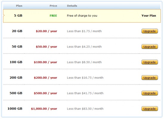
Task: Click the $100.00 / year price
Action: coord(45,62)
